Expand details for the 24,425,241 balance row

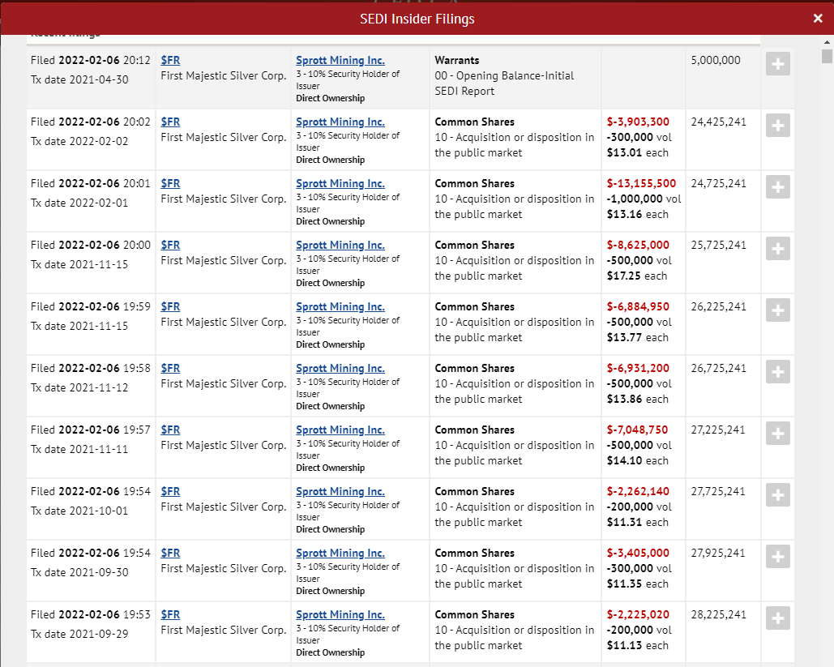click(777, 126)
